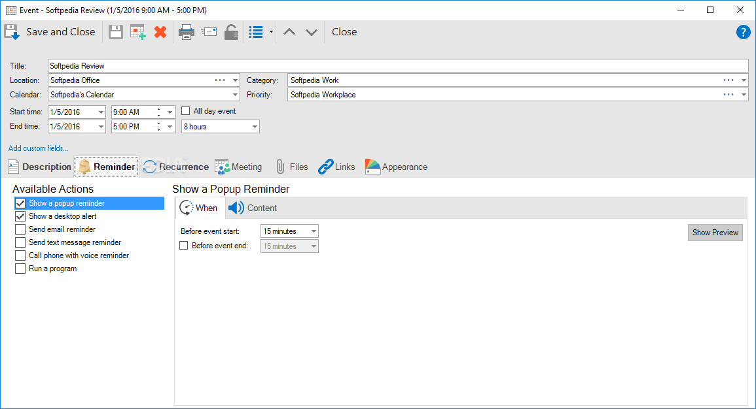The width and height of the screenshot is (756, 409).
Task: Click the Add custom fields link
Action: [39, 148]
